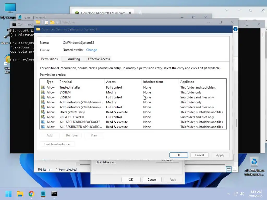Click the new folder icon in Explorer toolbar
This screenshot has height=200, width=267.
coord(52,22)
